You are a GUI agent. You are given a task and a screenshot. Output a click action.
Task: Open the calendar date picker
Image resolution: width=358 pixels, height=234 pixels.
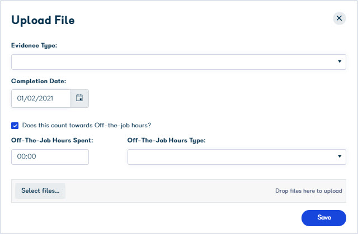point(79,98)
